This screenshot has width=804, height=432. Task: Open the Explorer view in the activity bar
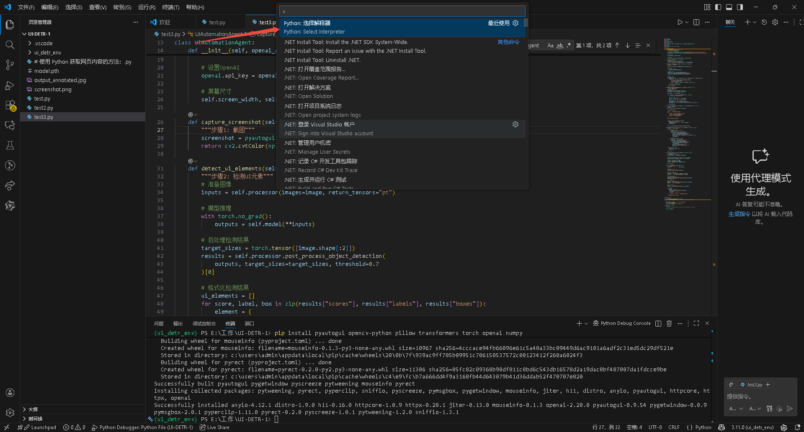10,25
